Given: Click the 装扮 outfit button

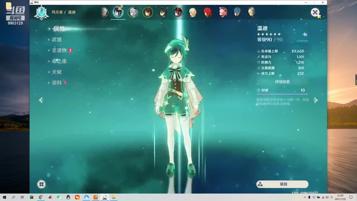Looking at the screenshot, I should (282, 184).
